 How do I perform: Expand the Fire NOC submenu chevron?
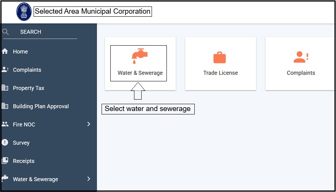click(x=89, y=124)
